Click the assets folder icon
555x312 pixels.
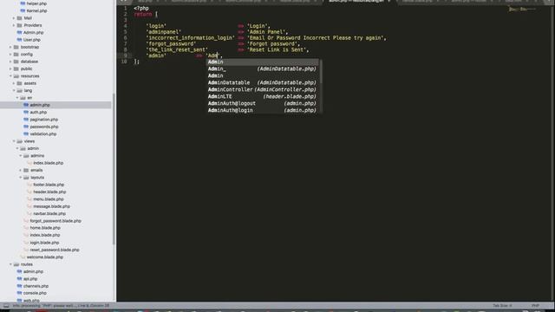click(x=19, y=83)
